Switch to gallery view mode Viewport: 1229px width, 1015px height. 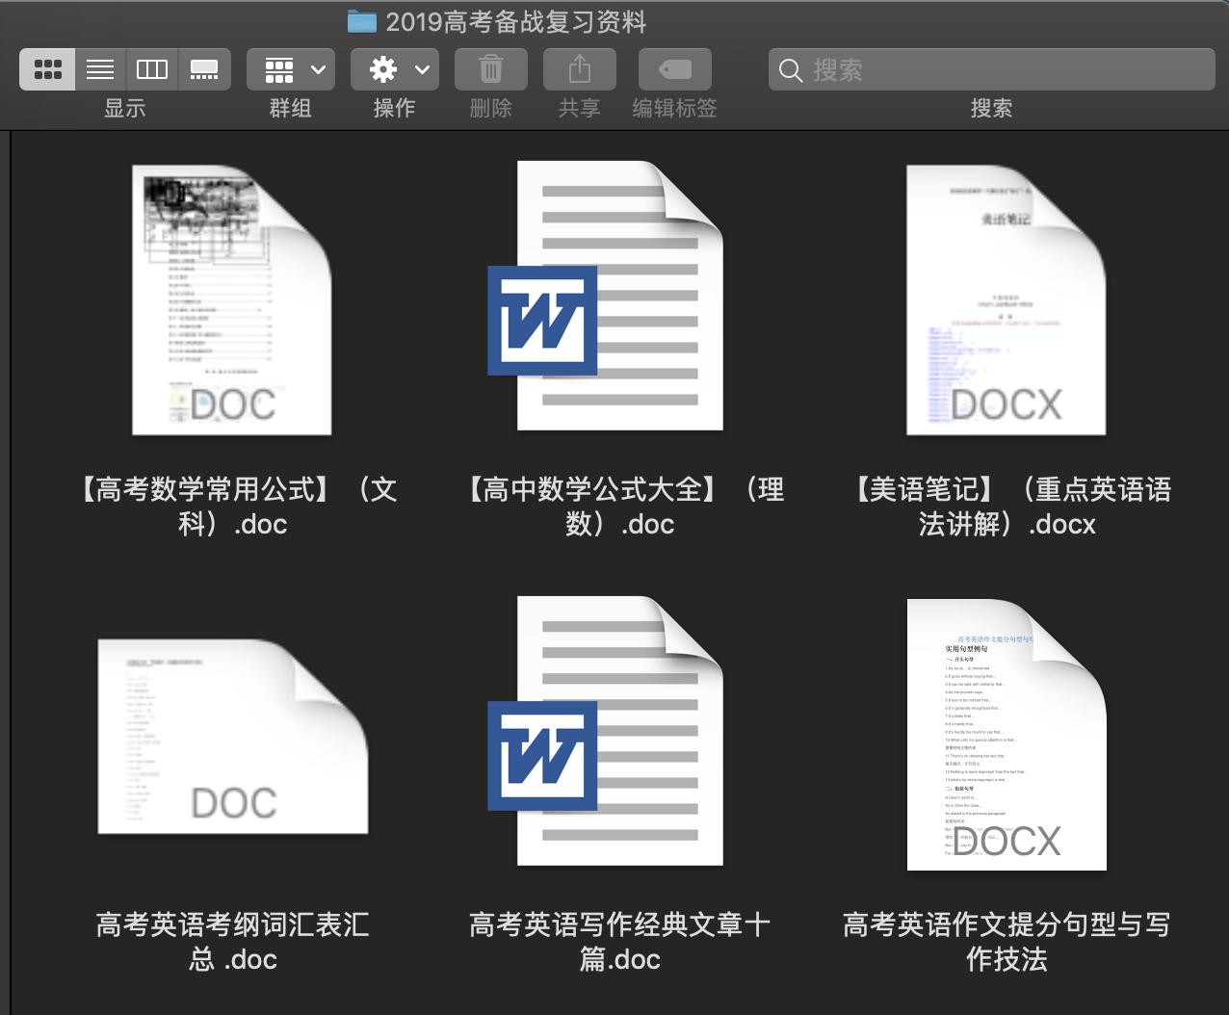coord(205,68)
